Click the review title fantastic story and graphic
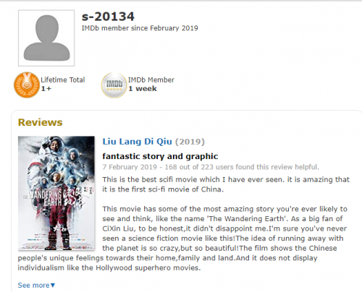Image resolution: width=362 pixels, height=292 pixels. (x=160, y=156)
